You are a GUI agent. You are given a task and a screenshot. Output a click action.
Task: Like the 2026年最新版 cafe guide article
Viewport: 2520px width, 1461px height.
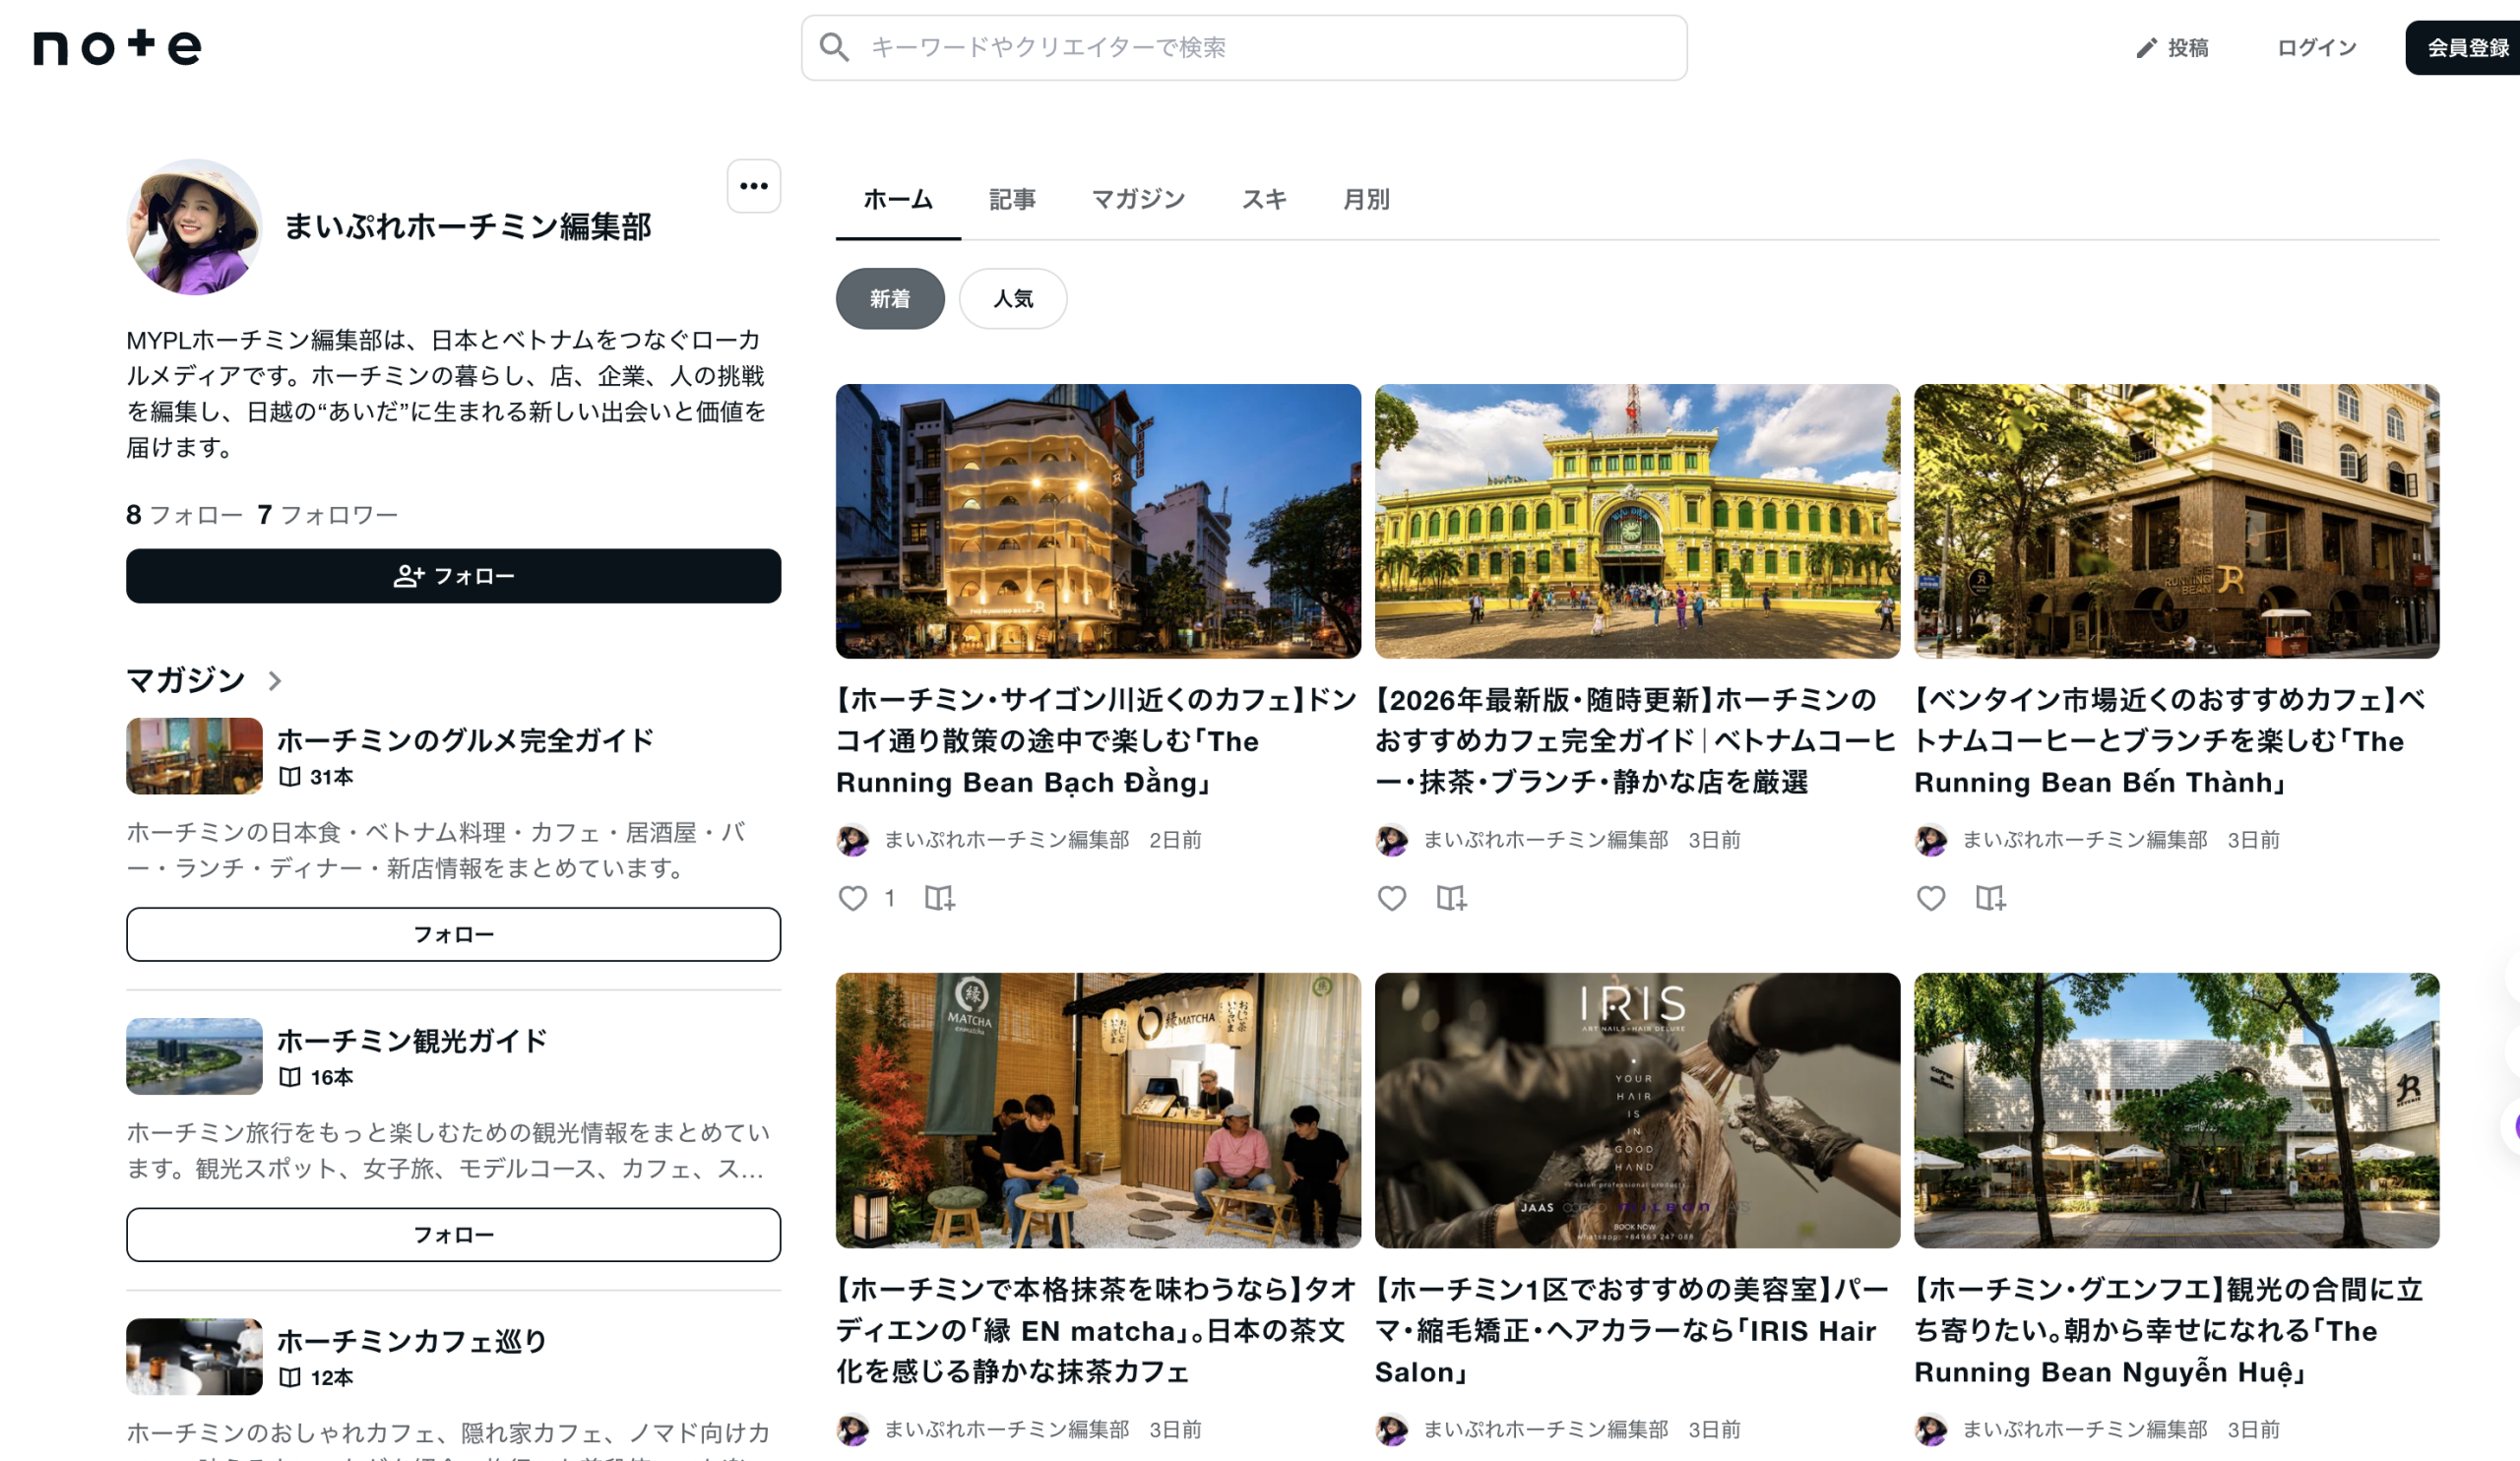click(x=1392, y=898)
